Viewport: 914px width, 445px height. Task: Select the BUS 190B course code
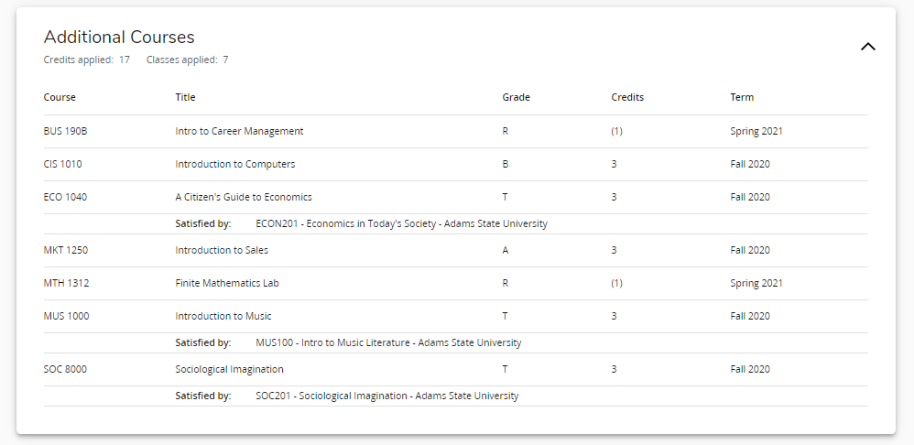click(x=65, y=131)
